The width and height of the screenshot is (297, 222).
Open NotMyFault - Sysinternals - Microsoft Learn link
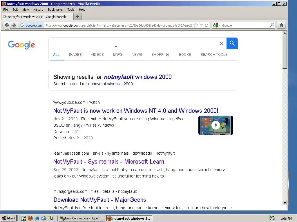pos(109,162)
